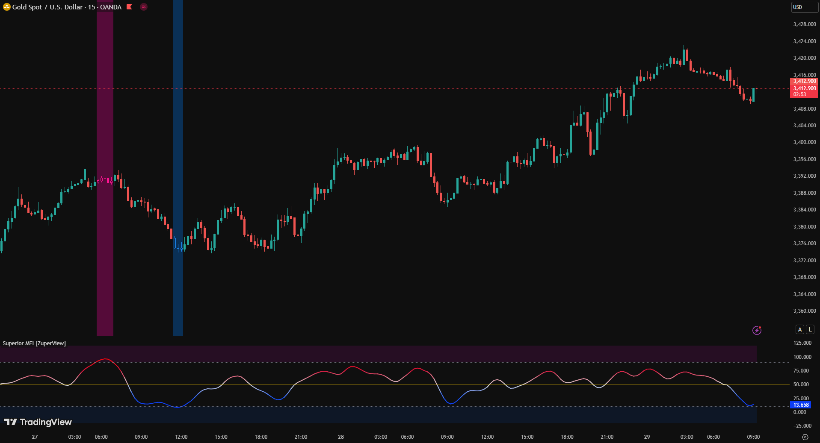Click the 29 date label on time axis
820x443 pixels.
(647, 437)
